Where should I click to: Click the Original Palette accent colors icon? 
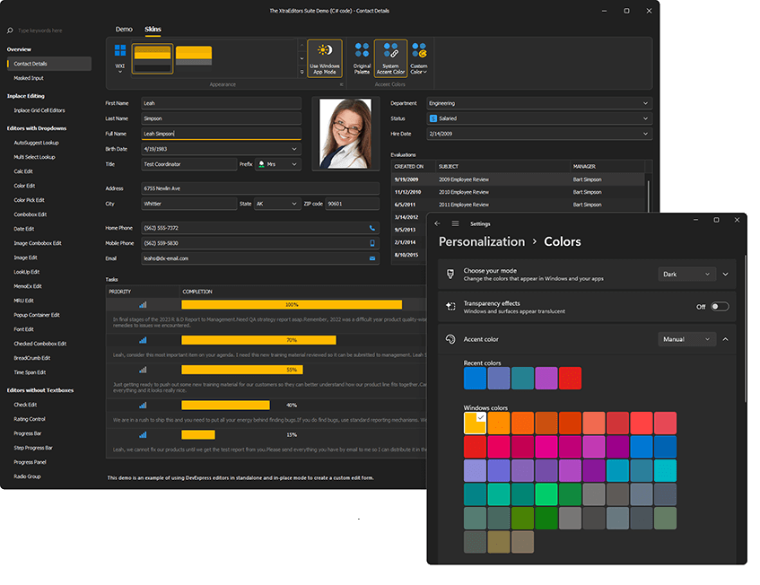point(362,56)
